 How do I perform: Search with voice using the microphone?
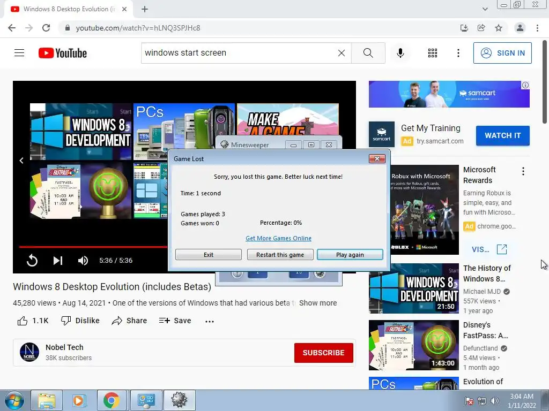400,53
